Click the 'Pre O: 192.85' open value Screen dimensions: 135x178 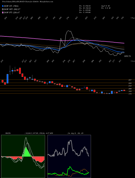click(85, 6)
